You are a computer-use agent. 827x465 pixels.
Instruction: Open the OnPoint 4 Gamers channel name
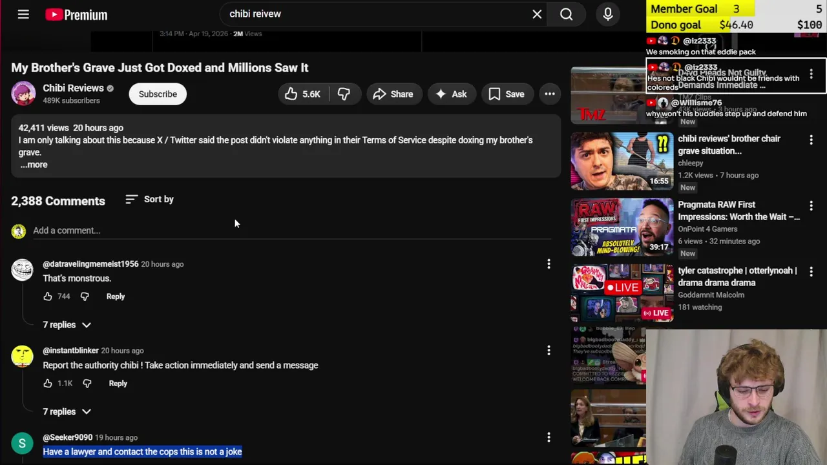(x=707, y=229)
